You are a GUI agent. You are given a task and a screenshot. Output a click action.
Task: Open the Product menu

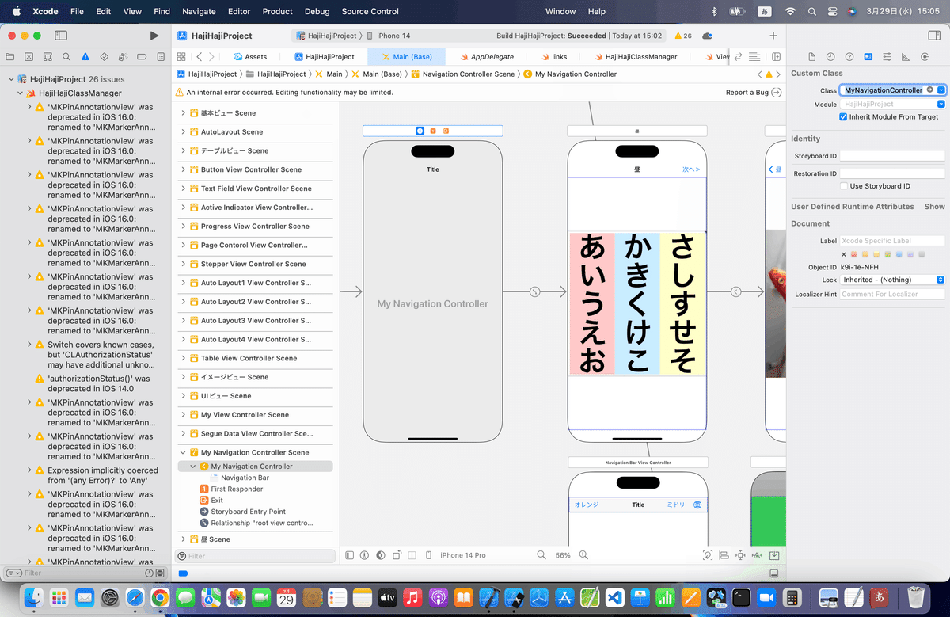coord(278,11)
